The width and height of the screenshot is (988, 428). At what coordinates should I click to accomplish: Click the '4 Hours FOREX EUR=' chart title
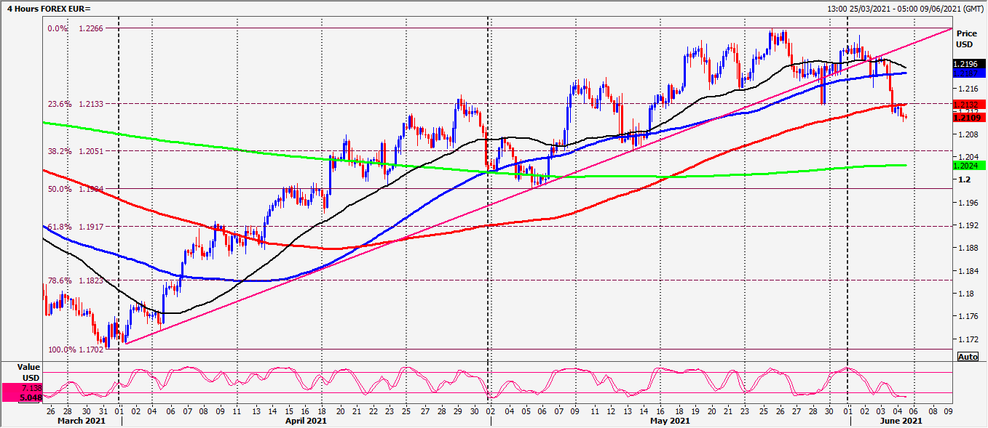pyautogui.click(x=50, y=8)
